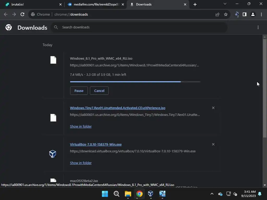The image size is (267, 200).
Task: Click the macOS12Beta2.iso filename
Action: (x=84, y=181)
